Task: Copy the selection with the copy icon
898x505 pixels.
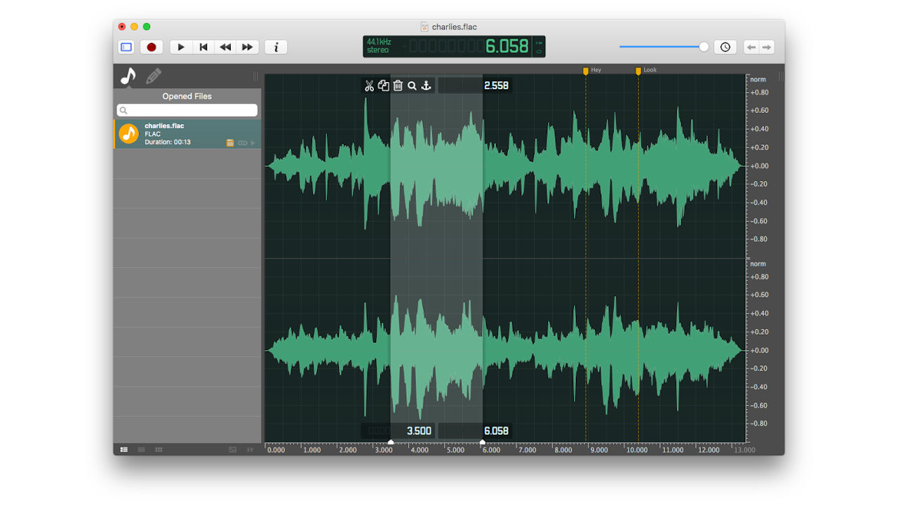Action: coord(383,86)
